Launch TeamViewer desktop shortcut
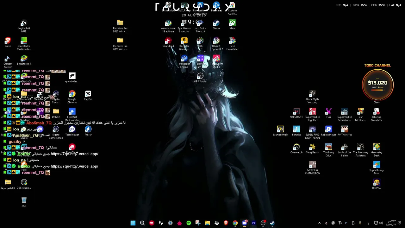The image size is (405, 228). (72, 131)
